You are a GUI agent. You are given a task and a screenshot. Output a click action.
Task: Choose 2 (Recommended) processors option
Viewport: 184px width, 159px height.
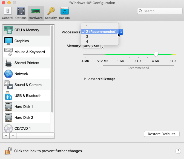pyautogui.click(x=100, y=31)
